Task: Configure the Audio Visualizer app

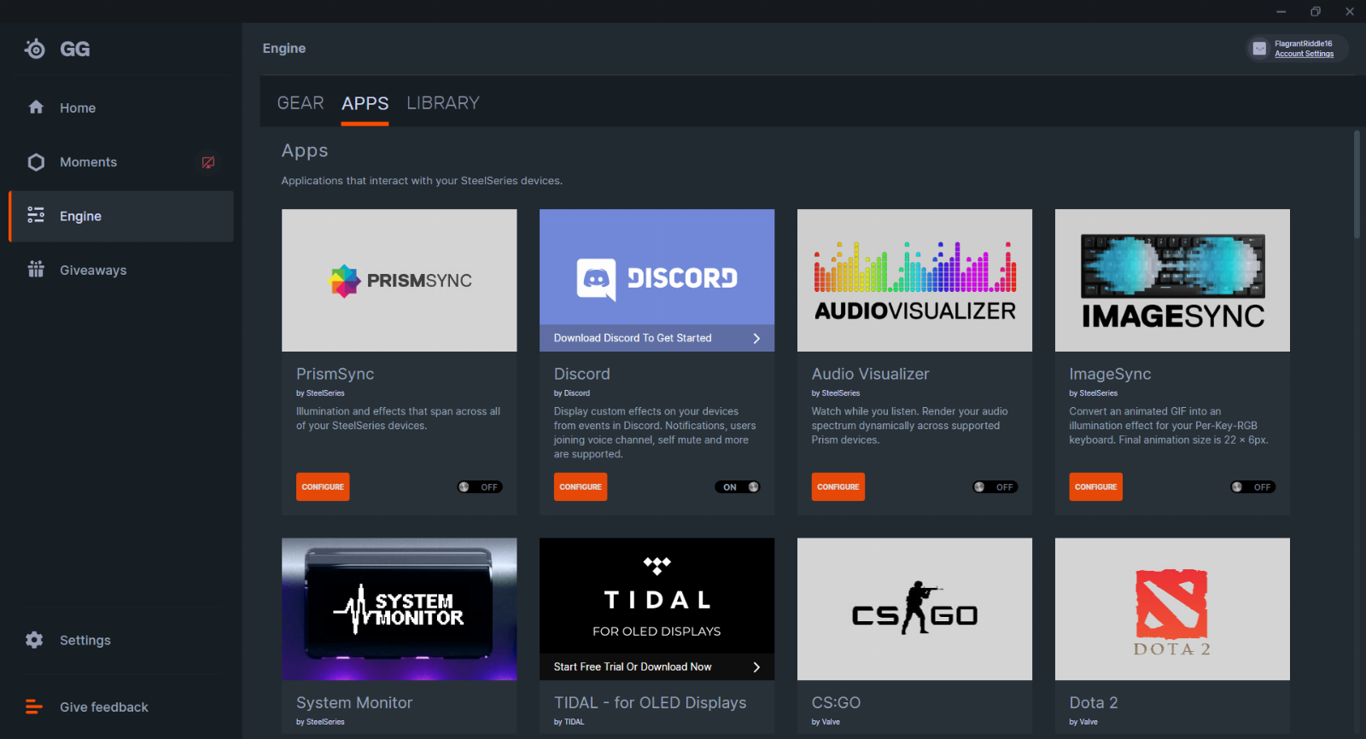Action: 838,486
